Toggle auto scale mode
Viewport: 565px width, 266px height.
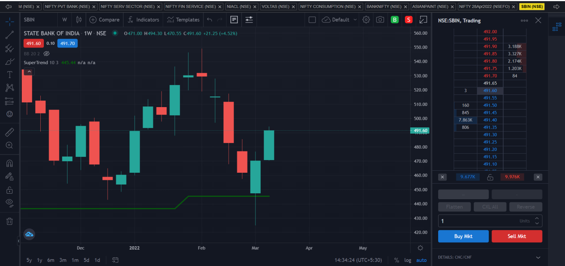coord(421,260)
